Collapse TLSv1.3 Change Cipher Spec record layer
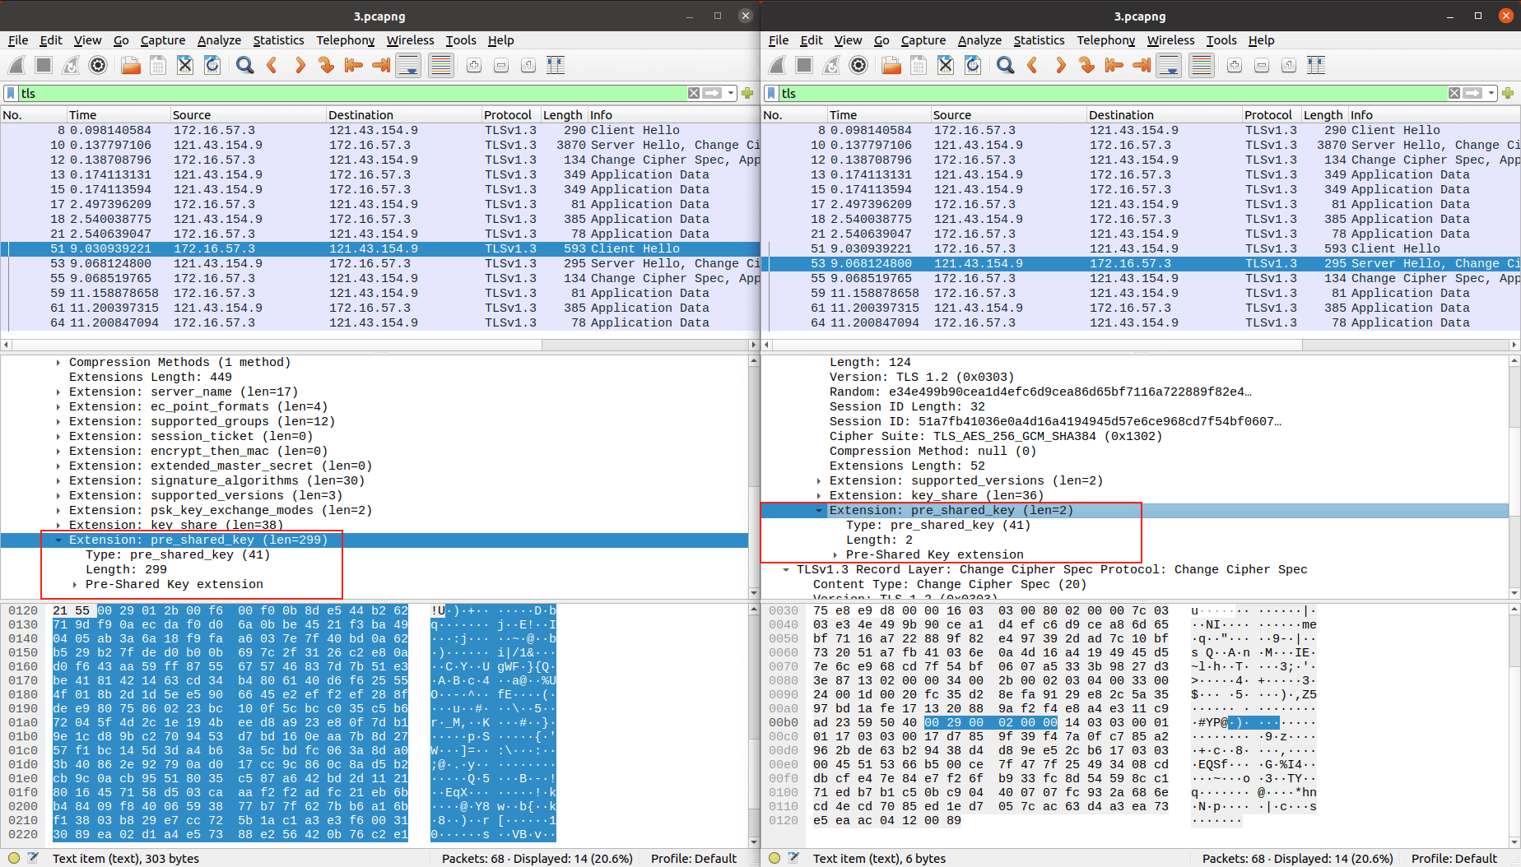 pos(785,570)
